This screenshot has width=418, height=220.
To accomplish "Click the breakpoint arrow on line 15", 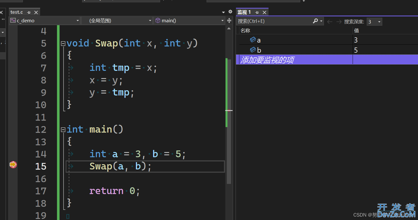I will [13, 164].
